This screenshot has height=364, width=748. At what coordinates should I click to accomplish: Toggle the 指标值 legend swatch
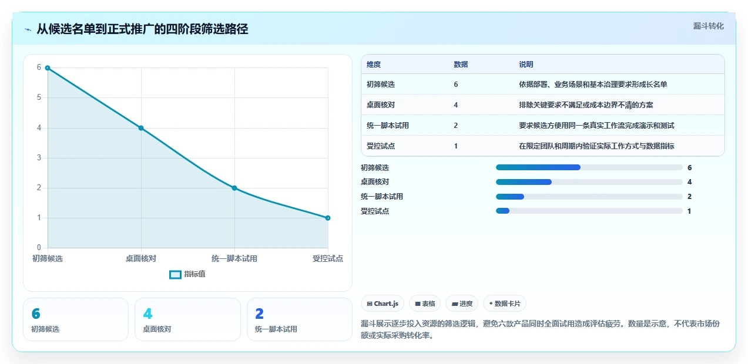(175, 274)
